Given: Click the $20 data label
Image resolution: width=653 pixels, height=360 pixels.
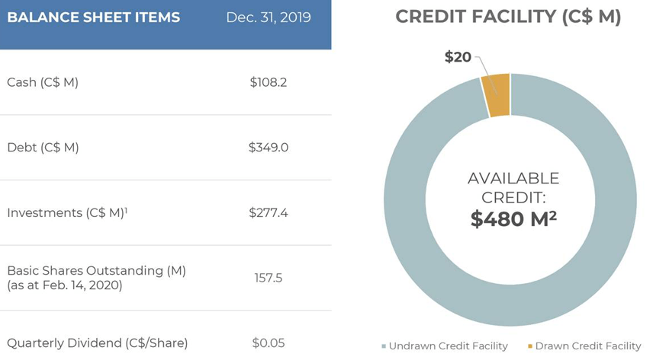Looking at the screenshot, I should pyautogui.click(x=458, y=57).
